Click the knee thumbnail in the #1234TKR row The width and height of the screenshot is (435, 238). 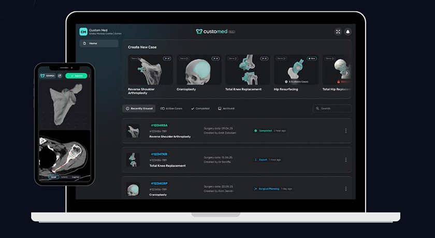click(x=133, y=160)
